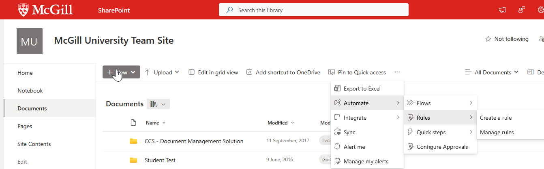The width and height of the screenshot is (544, 169).
Task: Click Edit in grid view
Action: click(213, 72)
